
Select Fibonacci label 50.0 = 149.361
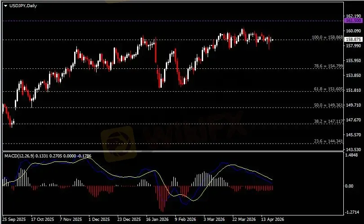coord(328,105)
